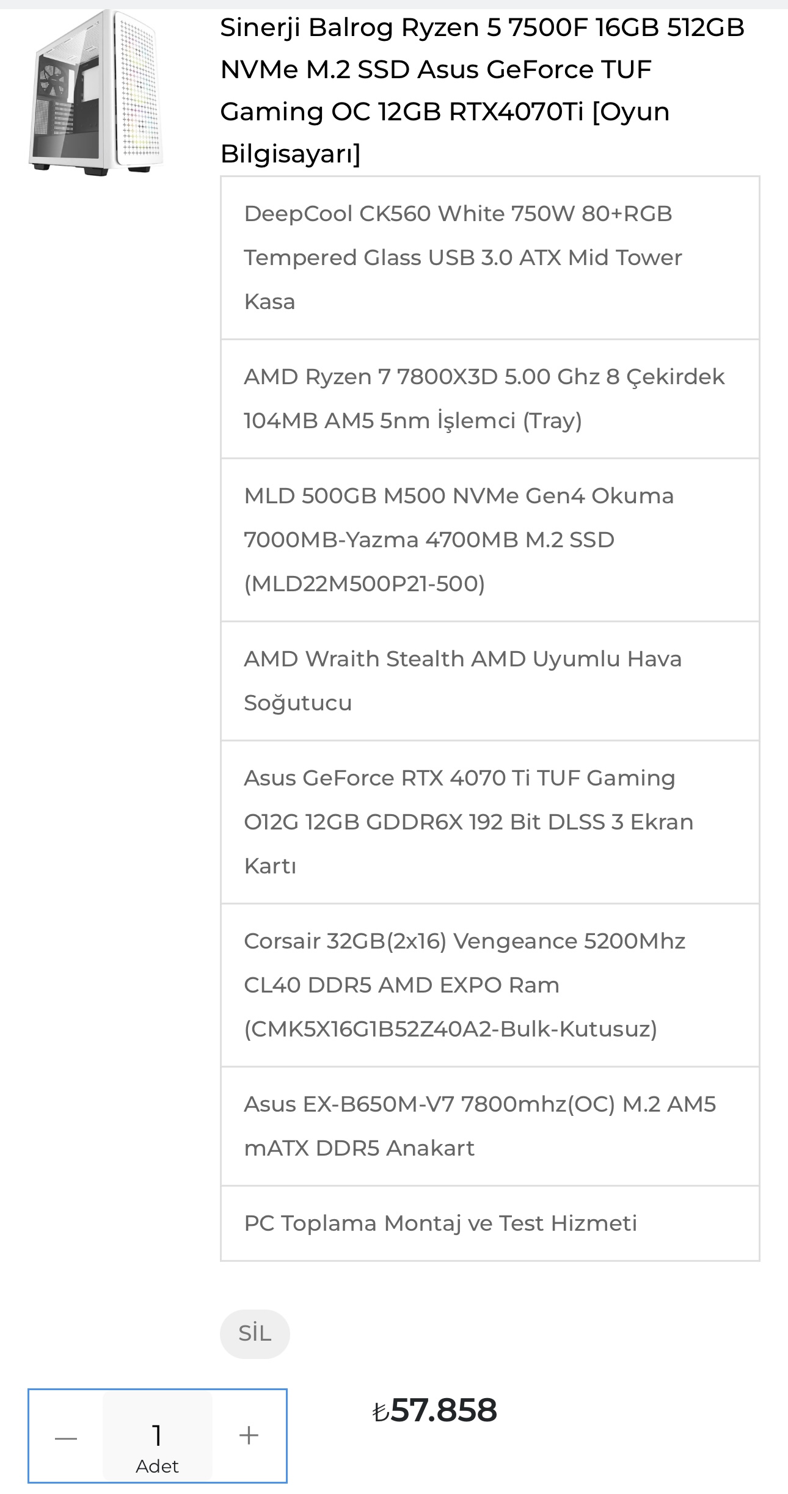This screenshot has height=1494, width=788.
Task: Click the ₺57.858 price text
Action: tap(435, 1410)
